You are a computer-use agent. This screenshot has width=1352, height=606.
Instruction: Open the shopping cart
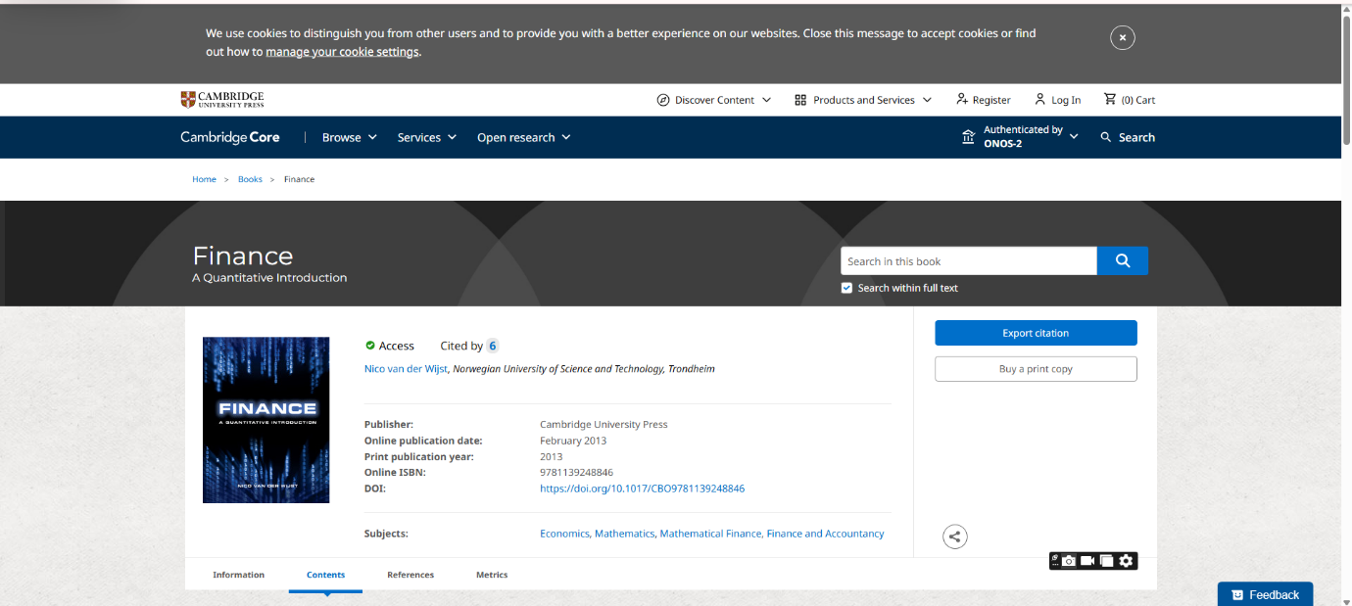click(x=1130, y=100)
